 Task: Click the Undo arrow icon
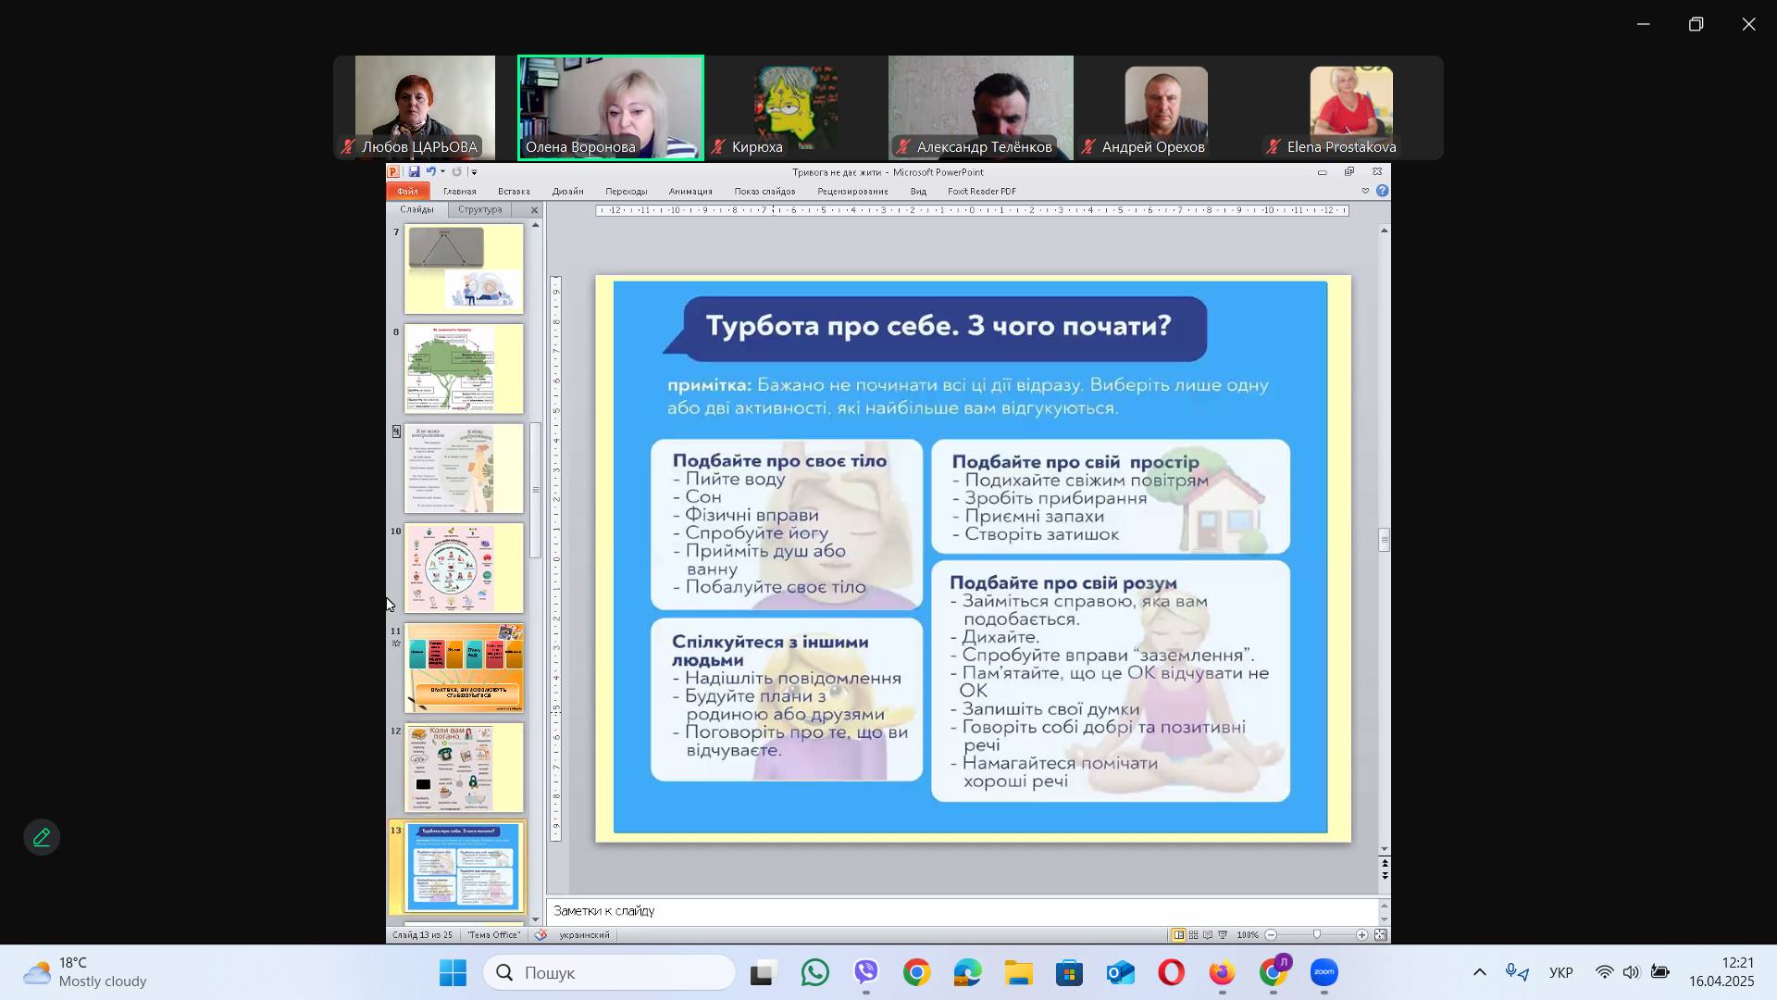click(430, 172)
